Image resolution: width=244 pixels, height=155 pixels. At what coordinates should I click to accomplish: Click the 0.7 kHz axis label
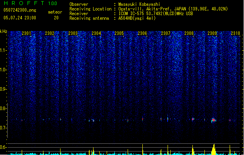[3, 128]
